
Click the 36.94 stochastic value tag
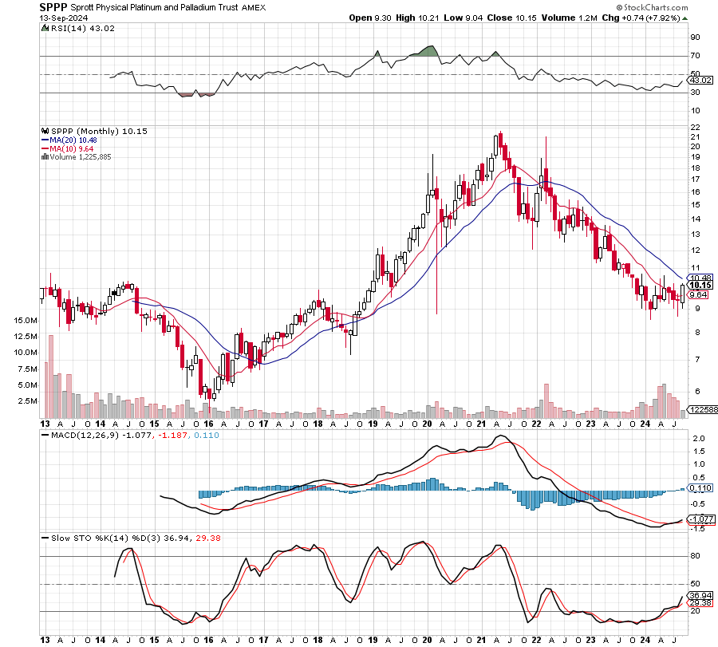[x=700, y=595]
